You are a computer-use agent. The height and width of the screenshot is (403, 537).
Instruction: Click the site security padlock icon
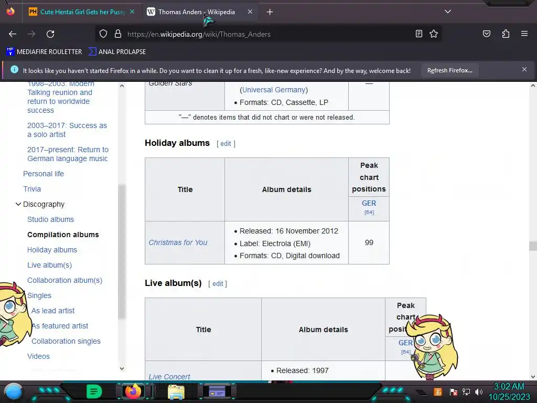coord(118,34)
